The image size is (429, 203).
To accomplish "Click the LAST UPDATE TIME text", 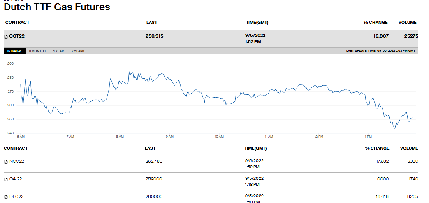I will (x=380, y=51).
